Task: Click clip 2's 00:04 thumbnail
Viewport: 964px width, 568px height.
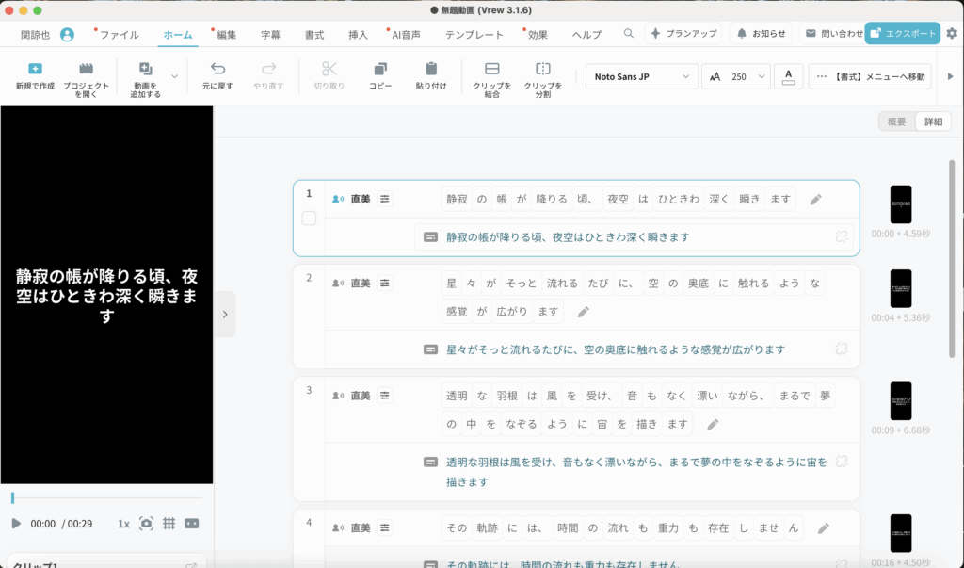Action: click(x=901, y=288)
